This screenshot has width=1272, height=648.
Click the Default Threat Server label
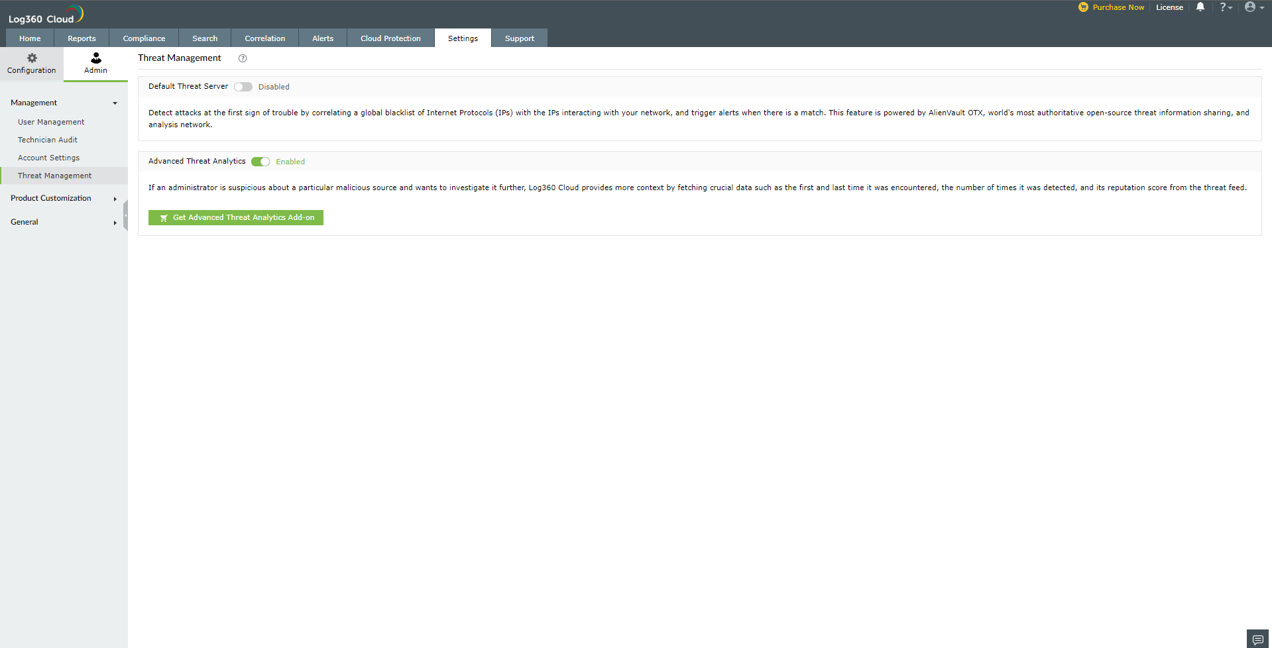coord(188,86)
